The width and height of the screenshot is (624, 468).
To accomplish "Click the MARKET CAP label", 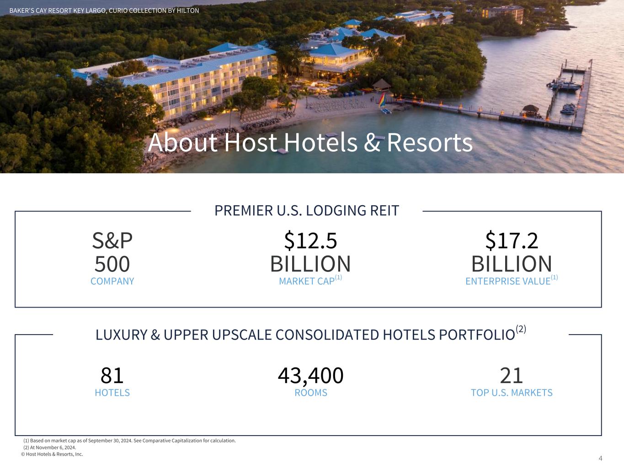I will click(x=307, y=281).
